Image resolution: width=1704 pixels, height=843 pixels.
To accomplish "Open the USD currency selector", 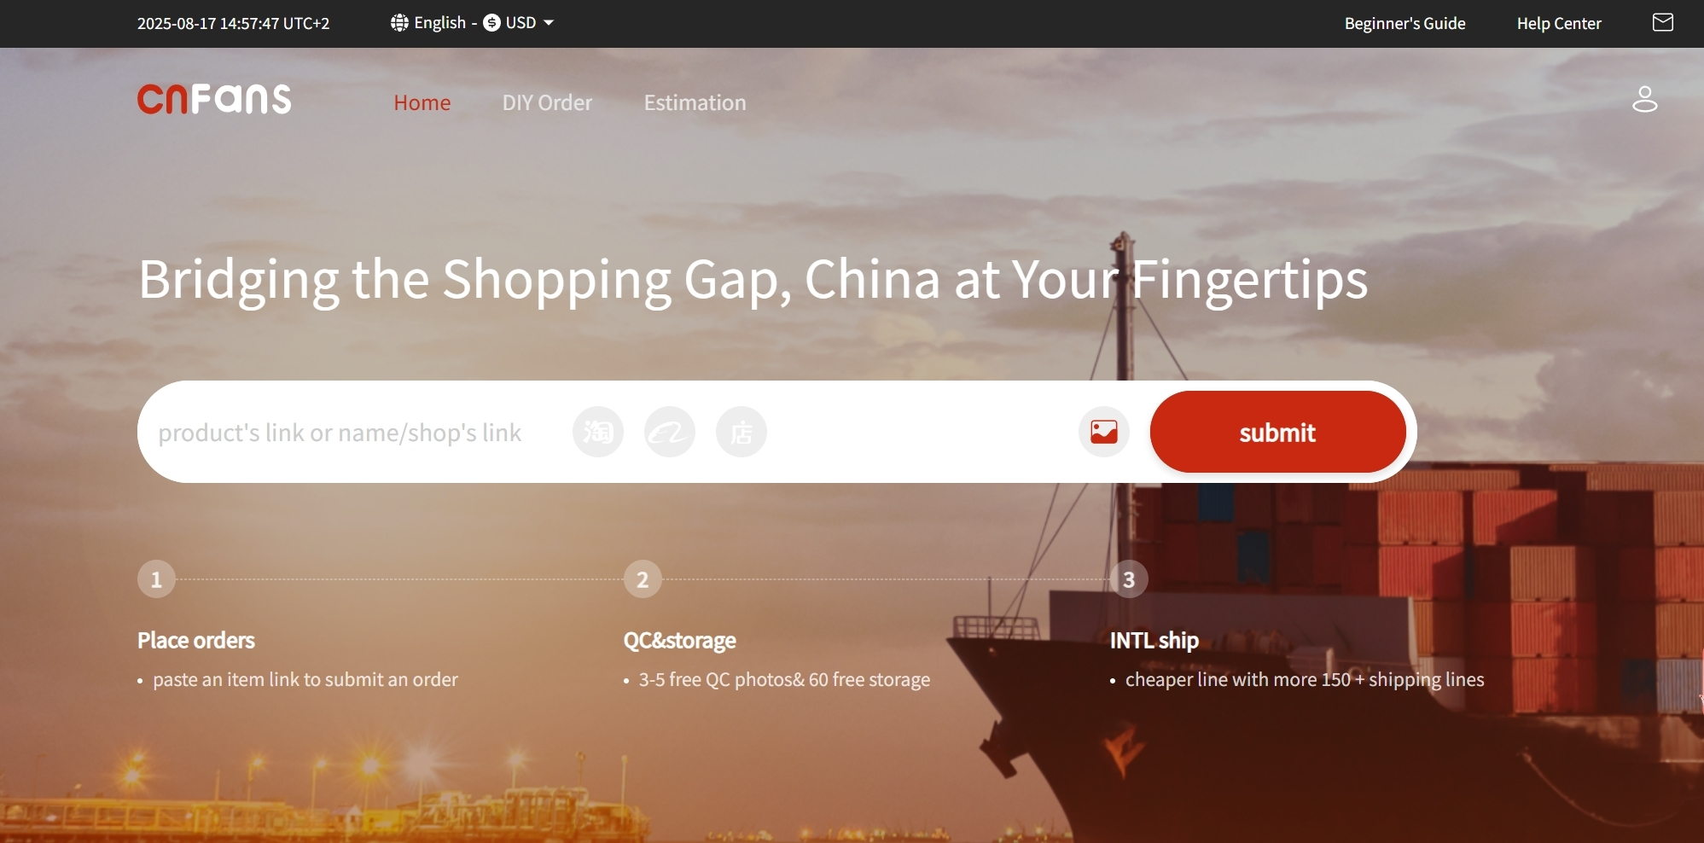I will tap(521, 23).
